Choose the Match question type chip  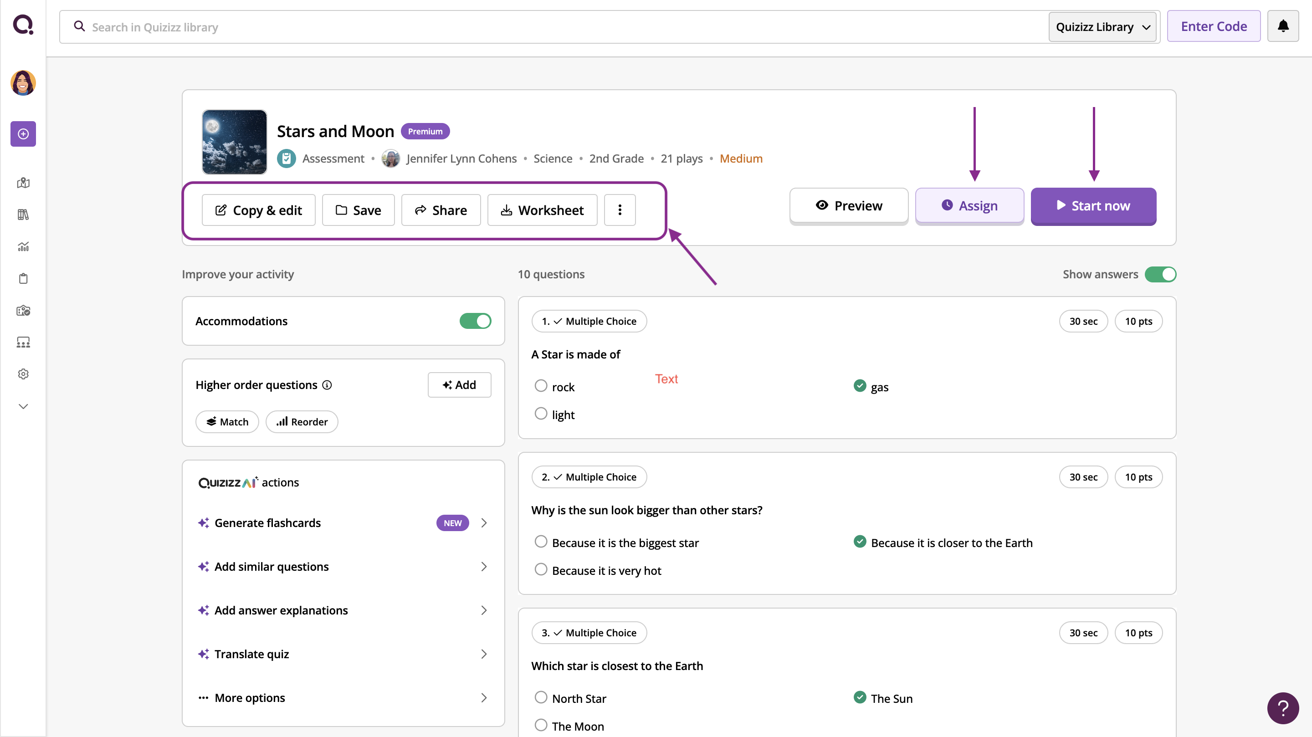click(227, 422)
